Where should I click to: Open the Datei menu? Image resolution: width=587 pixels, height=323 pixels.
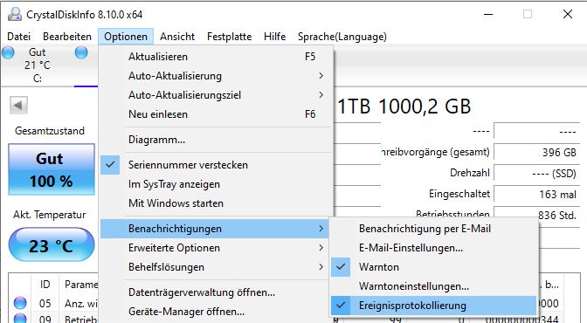coord(18,37)
